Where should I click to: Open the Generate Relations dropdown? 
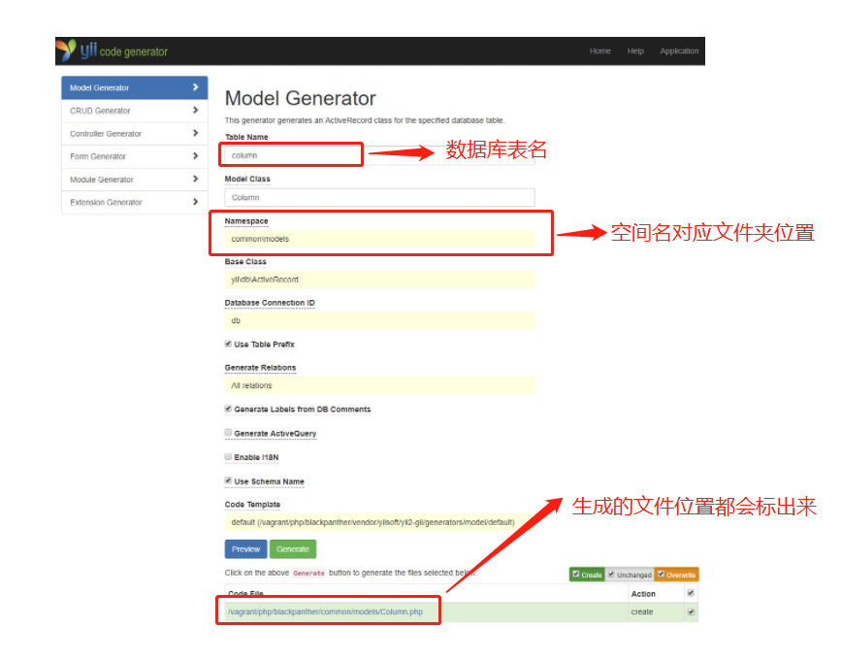[x=379, y=385]
